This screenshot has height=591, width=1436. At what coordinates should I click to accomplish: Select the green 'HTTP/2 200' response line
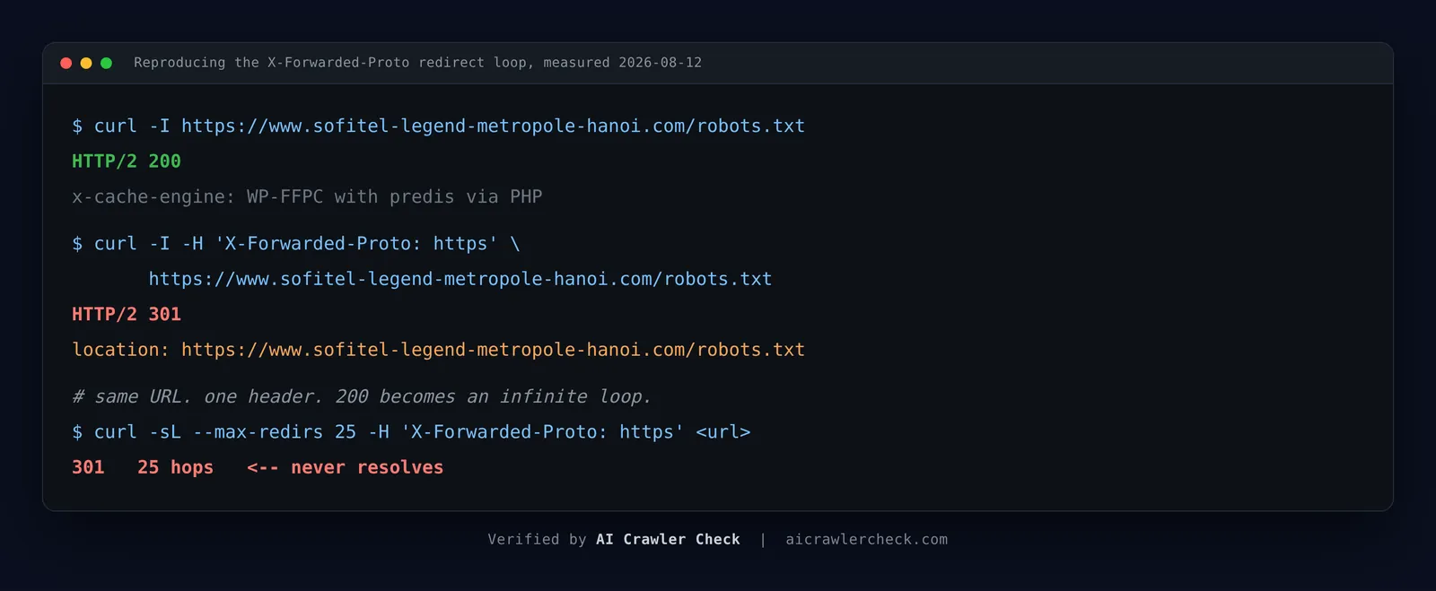tap(127, 161)
